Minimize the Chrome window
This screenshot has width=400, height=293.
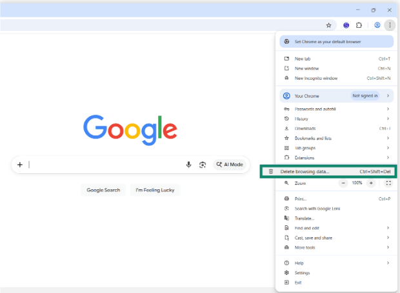coord(358,10)
